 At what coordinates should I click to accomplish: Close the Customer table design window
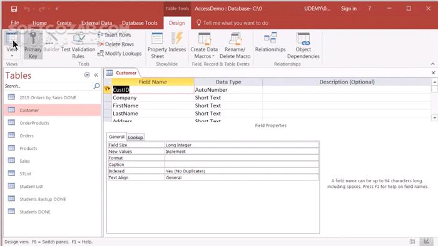(433, 72)
